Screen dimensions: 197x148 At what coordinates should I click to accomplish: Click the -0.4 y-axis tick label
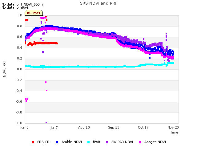(19, 91)
